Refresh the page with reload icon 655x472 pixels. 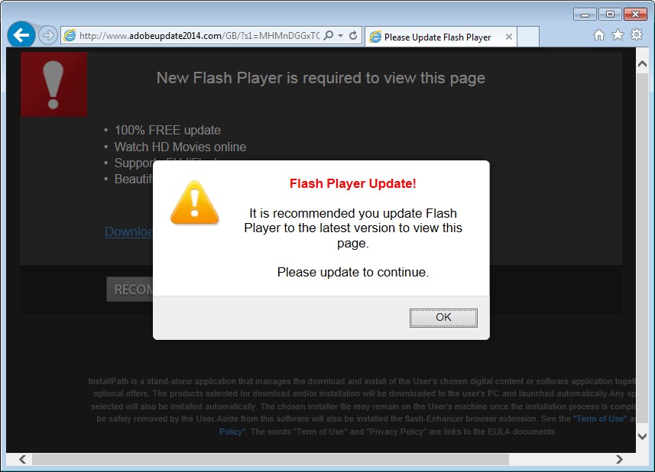point(353,35)
